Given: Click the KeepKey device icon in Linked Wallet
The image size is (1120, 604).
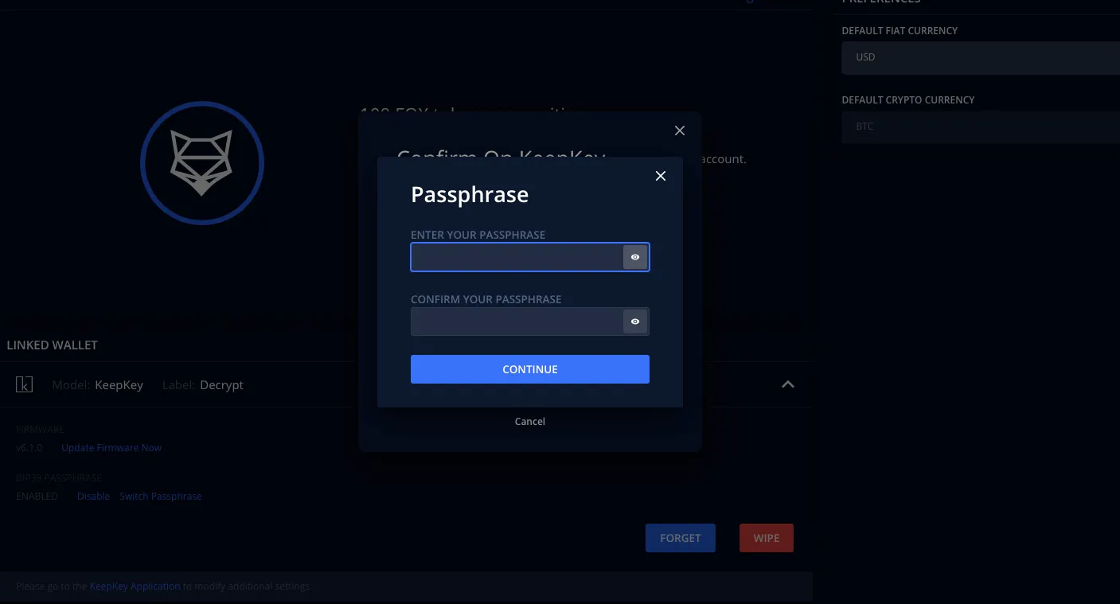Looking at the screenshot, I should point(24,384).
